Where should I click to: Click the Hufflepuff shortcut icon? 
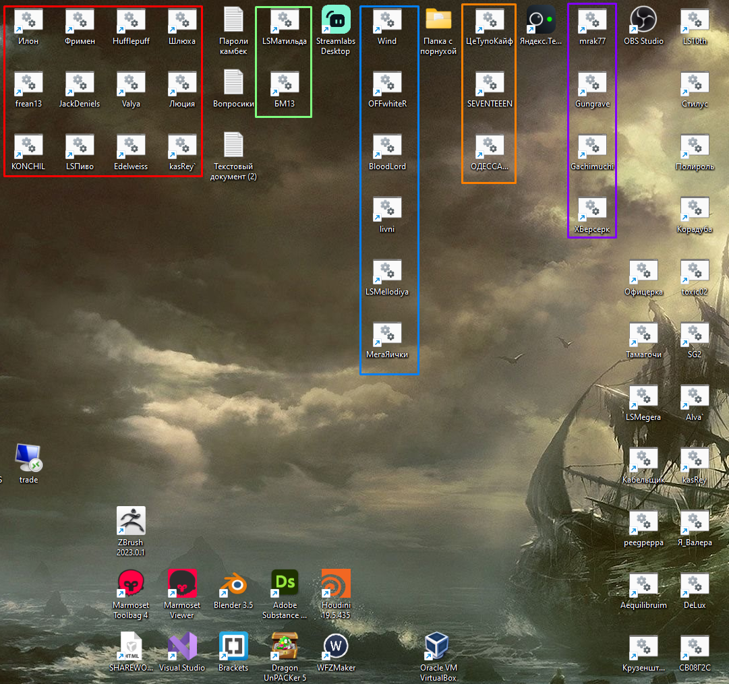click(131, 20)
